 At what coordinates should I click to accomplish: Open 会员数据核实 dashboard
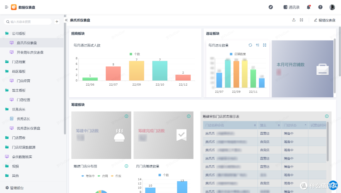point(32,156)
